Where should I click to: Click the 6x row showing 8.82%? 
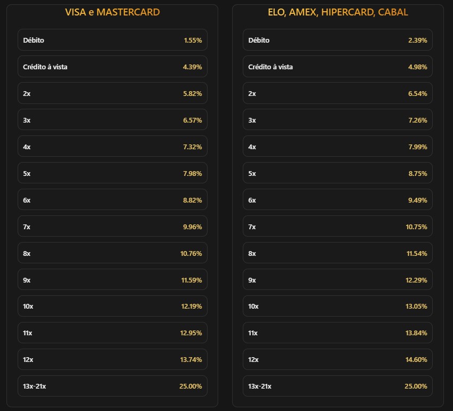(x=112, y=200)
